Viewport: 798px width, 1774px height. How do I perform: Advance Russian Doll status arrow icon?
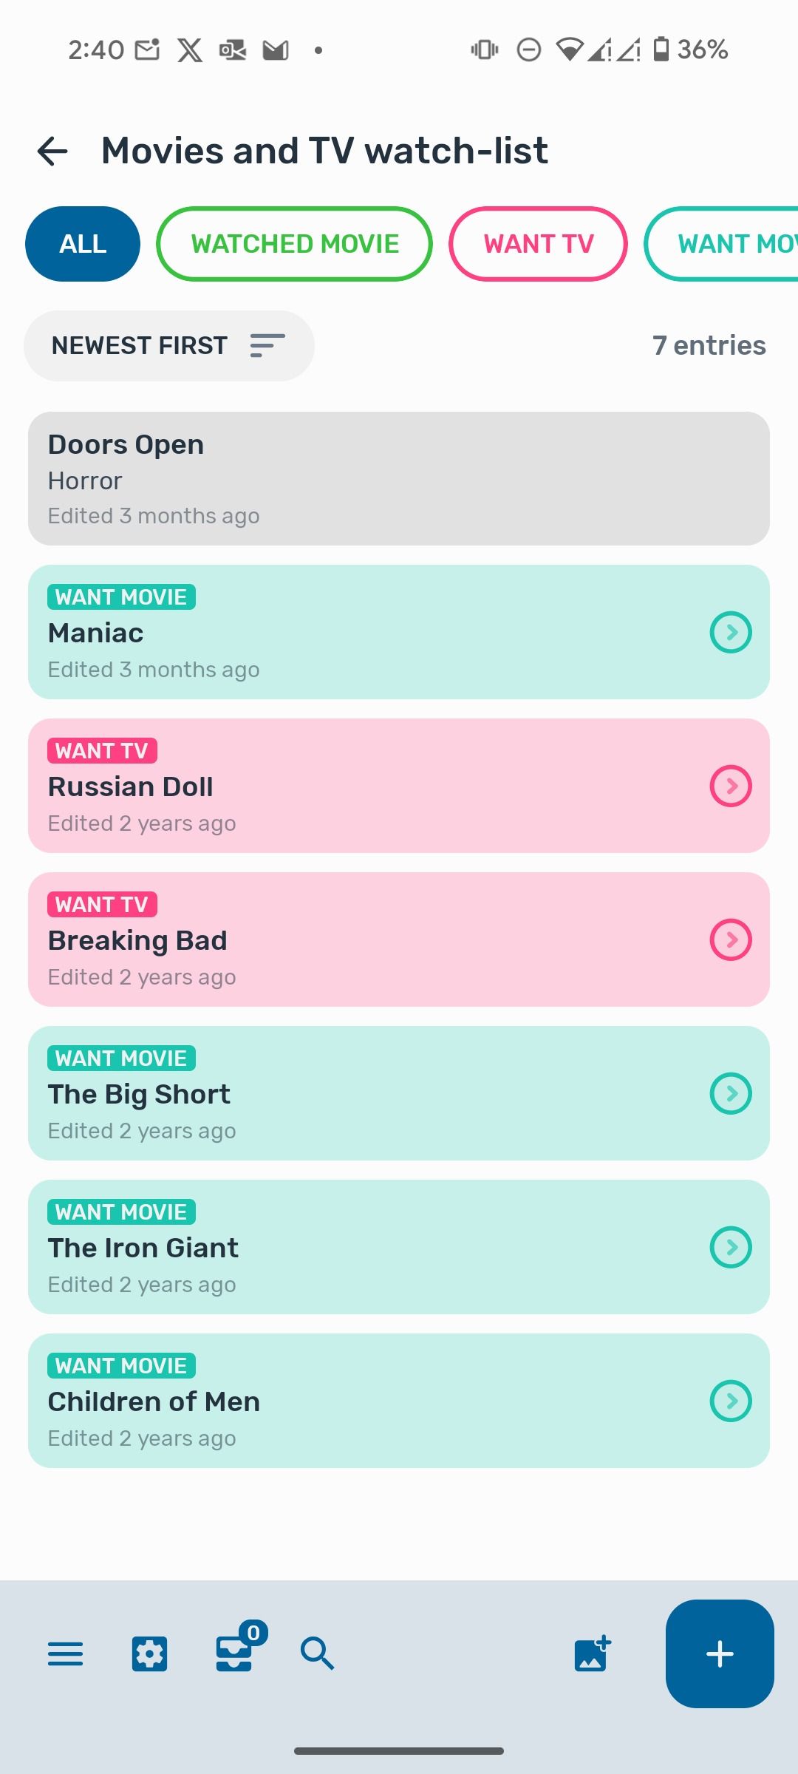(x=731, y=786)
